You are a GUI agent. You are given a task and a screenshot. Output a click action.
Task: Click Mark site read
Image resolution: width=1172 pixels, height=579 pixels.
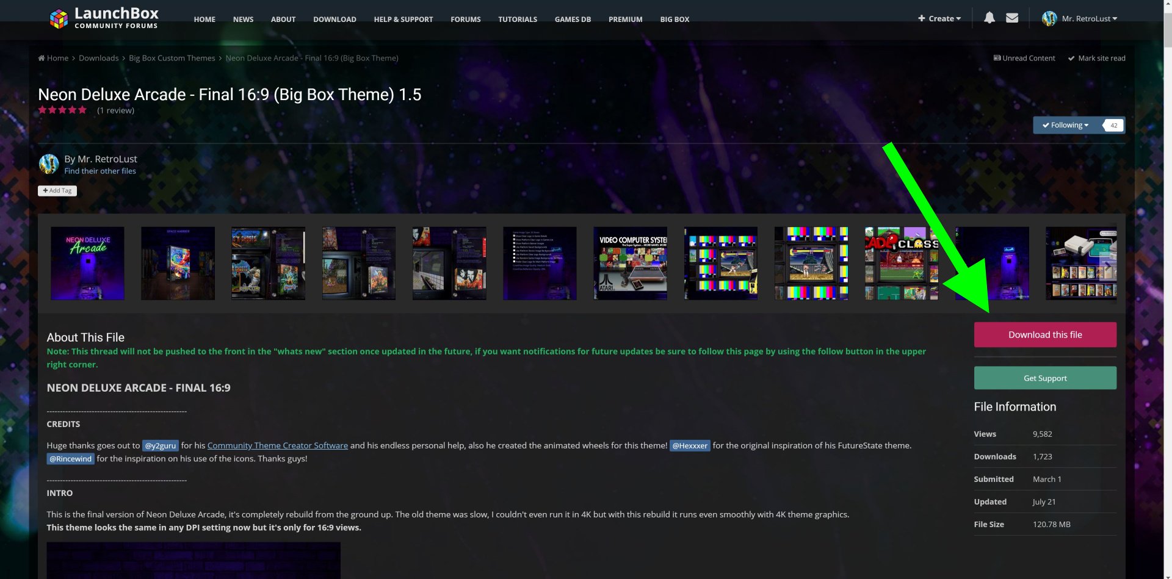(1096, 58)
